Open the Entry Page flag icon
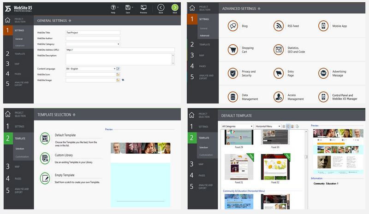369x214 pixels. tap(279, 73)
